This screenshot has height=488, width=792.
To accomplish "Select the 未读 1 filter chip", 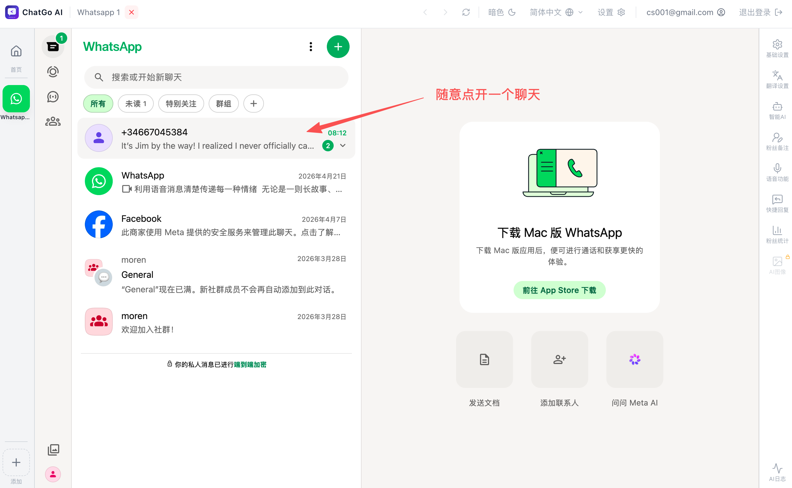I will 136,104.
